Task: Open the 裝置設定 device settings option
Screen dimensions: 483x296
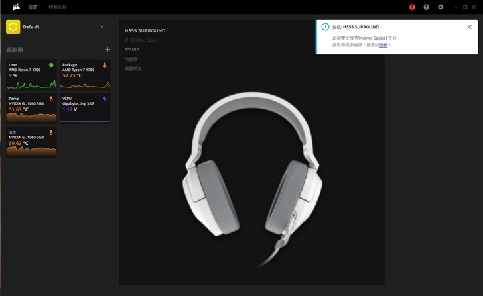Action: 133,68
